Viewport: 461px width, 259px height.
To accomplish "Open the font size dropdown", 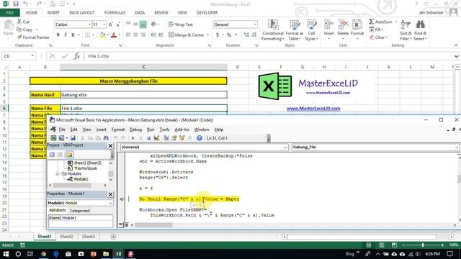I will (x=104, y=24).
